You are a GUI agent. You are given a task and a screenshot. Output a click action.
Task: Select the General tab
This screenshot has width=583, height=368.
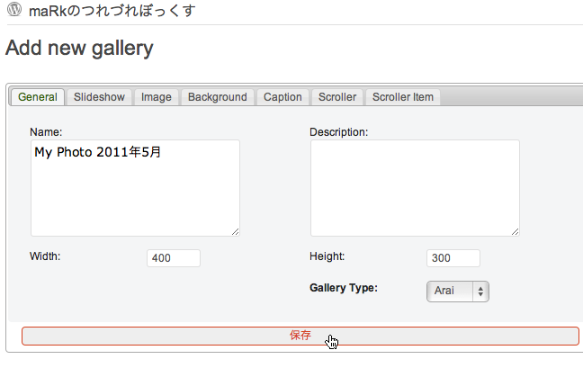pyautogui.click(x=37, y=97)
